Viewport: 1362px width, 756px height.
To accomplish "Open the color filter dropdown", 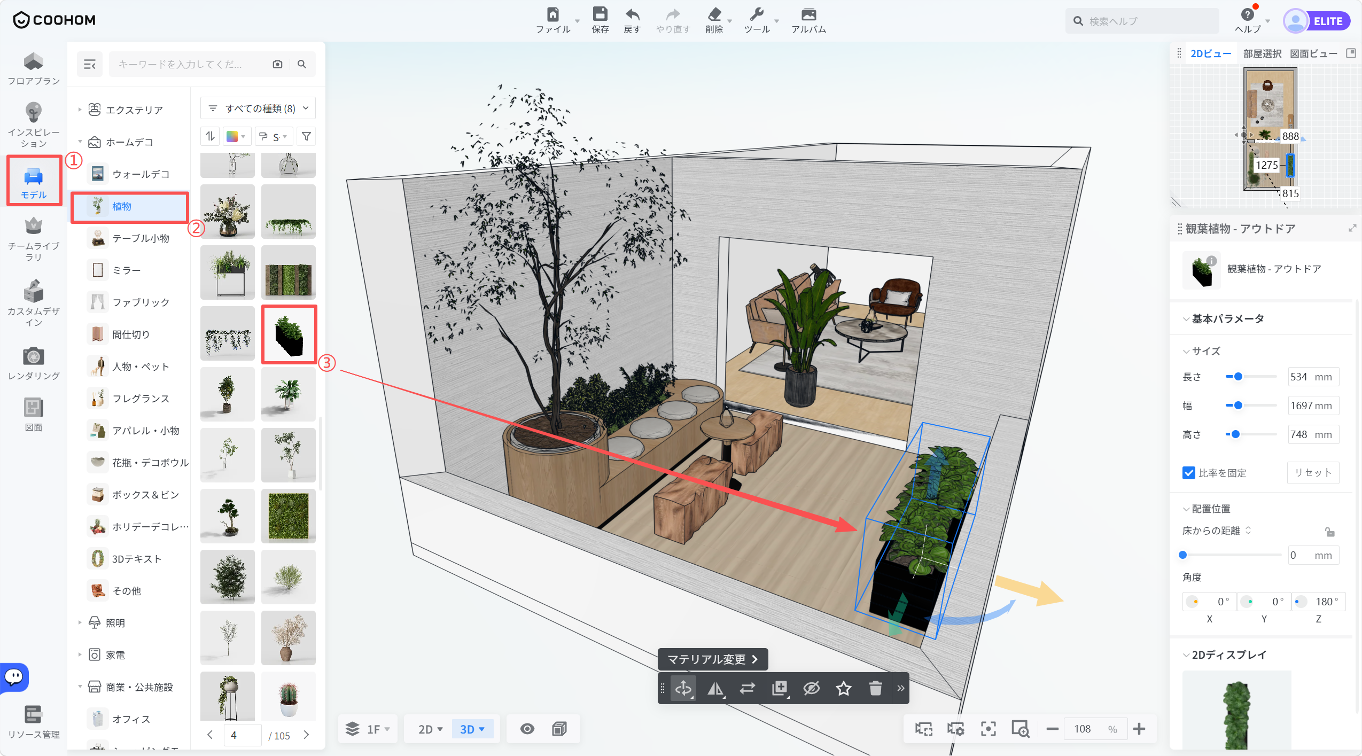I will tap(236, 136).
